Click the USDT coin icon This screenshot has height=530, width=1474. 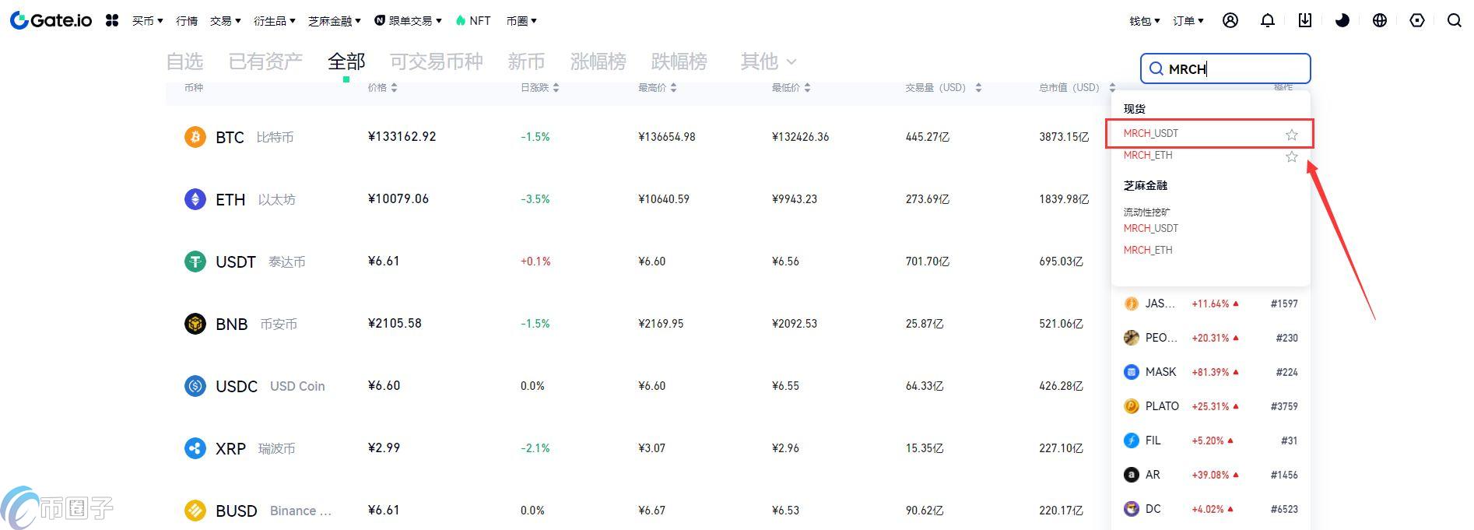(x=195, y=261)
